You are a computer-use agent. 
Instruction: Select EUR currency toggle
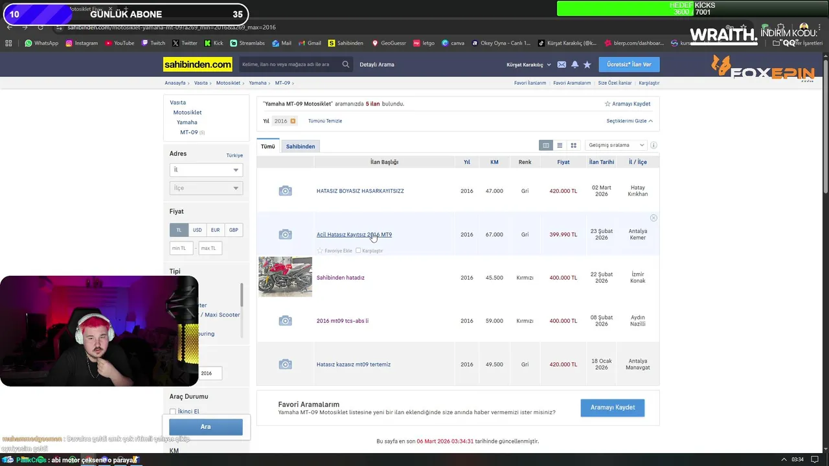click(215, 230)
